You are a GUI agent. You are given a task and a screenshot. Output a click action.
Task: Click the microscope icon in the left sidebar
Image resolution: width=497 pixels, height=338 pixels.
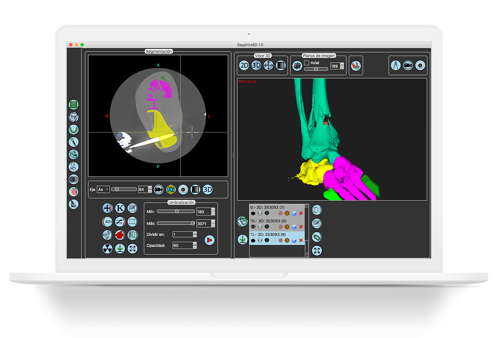[x=74, y=204]
